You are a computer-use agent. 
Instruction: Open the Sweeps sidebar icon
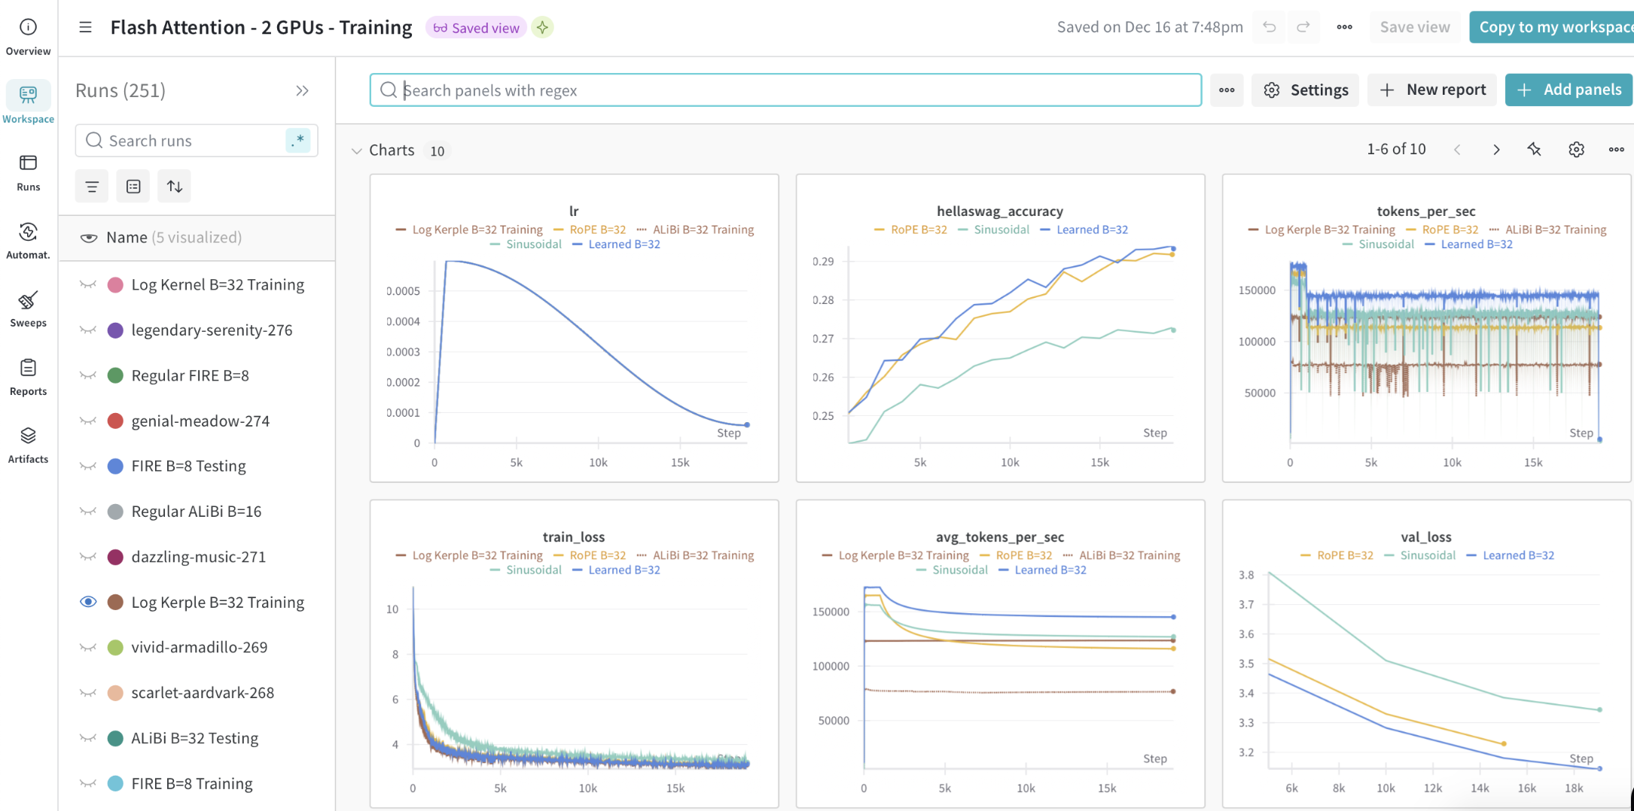pyautogui.click(x=28, y=308)
